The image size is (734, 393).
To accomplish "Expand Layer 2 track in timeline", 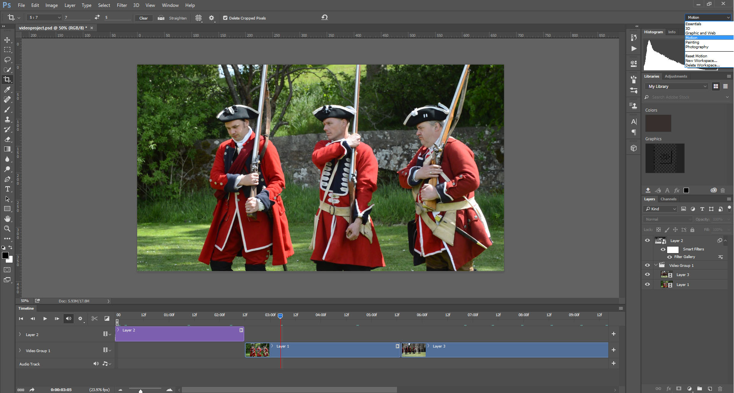I will [20, 335].
